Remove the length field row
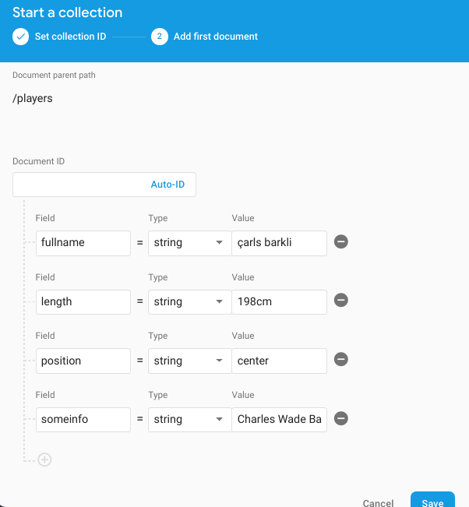Image resolution: width=469 pixels, height=507 pixels. pos(340,301)
